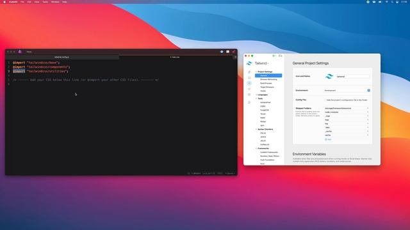The height and width of the screenshot is (230, 410).
Task: Click the red icon in editor toolbar
Action: click(233, 52)
